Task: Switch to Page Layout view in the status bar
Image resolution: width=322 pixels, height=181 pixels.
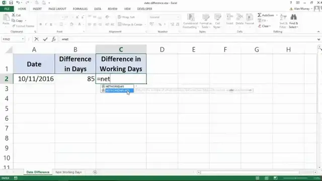Action: (267, 178)
